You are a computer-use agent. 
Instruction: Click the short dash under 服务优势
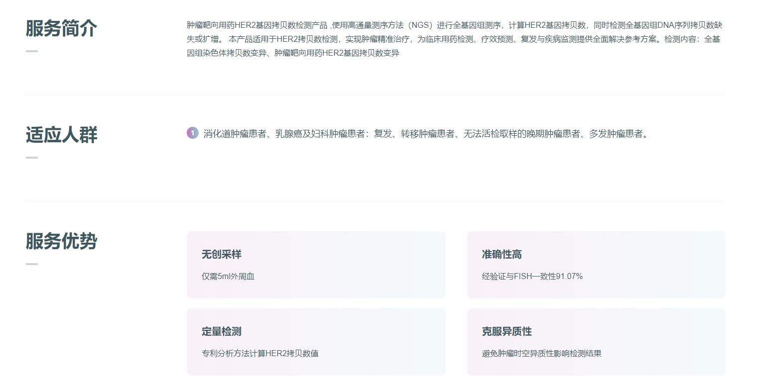(31, 264)
